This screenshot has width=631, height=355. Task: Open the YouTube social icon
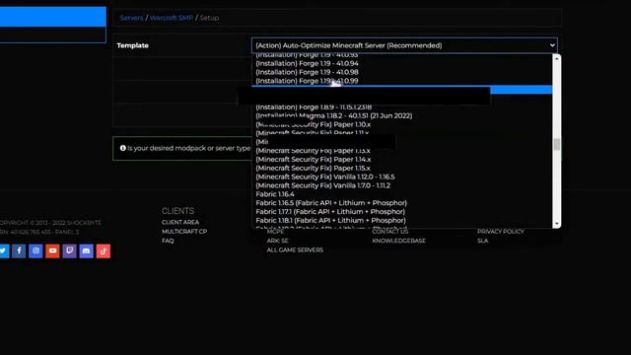52,251
